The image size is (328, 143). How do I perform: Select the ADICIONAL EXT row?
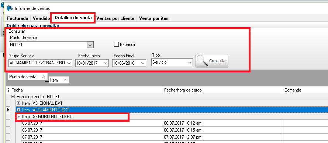click(x=172, y=103)
